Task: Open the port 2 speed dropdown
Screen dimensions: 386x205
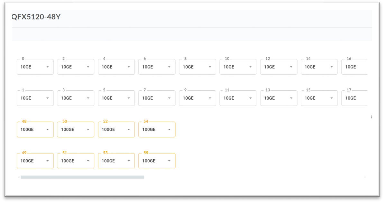Action: [x=76, y=67]
